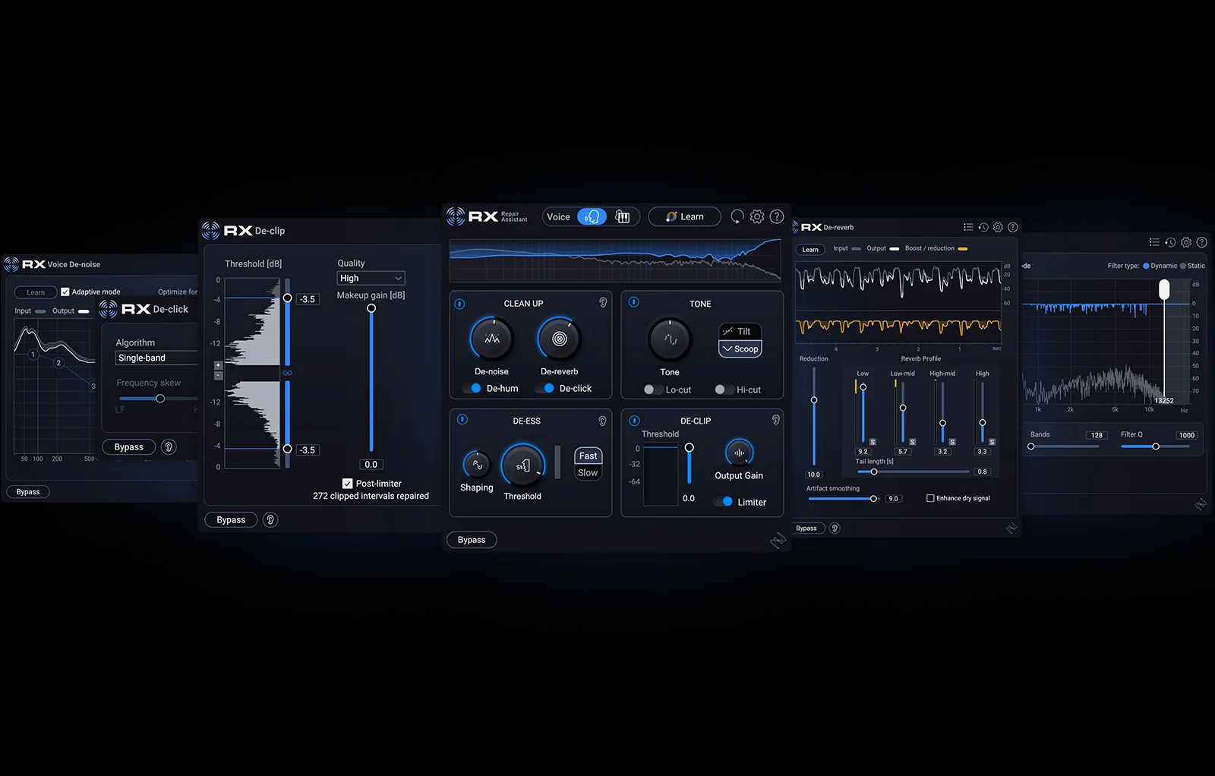Image resolution: width=1215 pixels, height=776 pixels.
Task: Click the upper threshold value field -3.5
Action: [308, 299]
